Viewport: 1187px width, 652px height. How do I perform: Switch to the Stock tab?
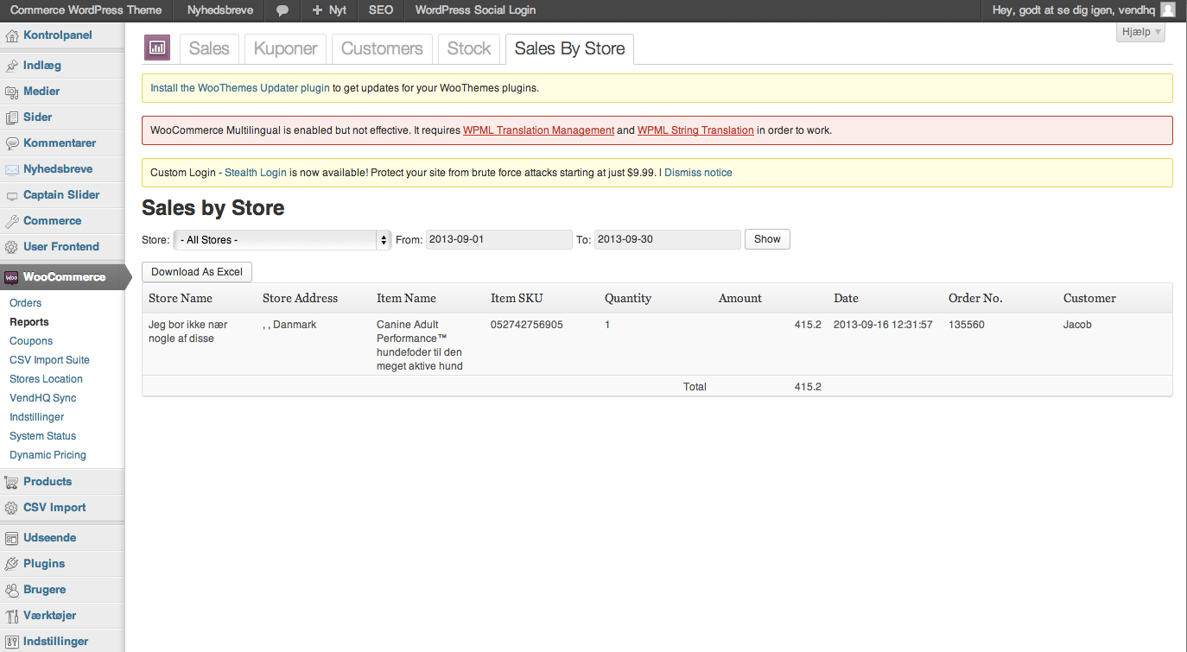click(x=468, y=49)
